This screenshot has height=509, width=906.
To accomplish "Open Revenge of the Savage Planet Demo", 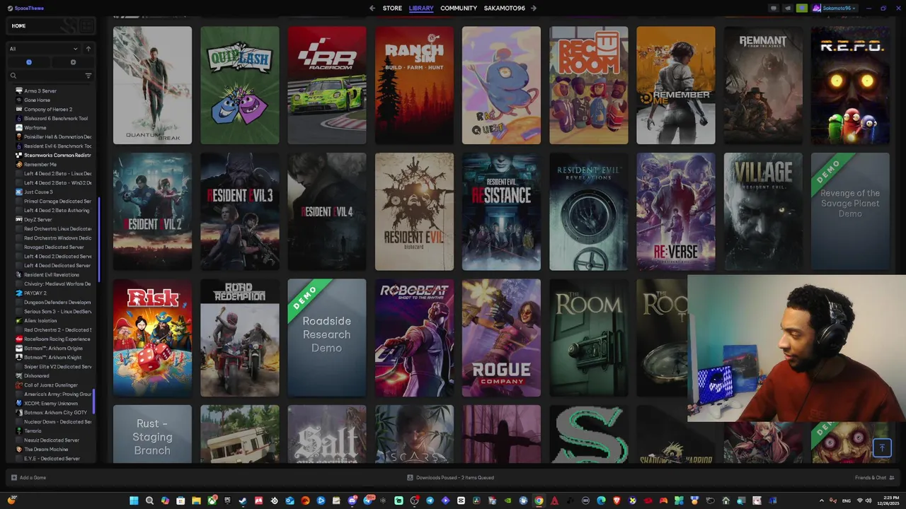I will pyautogui.click(x=850, y=211).
